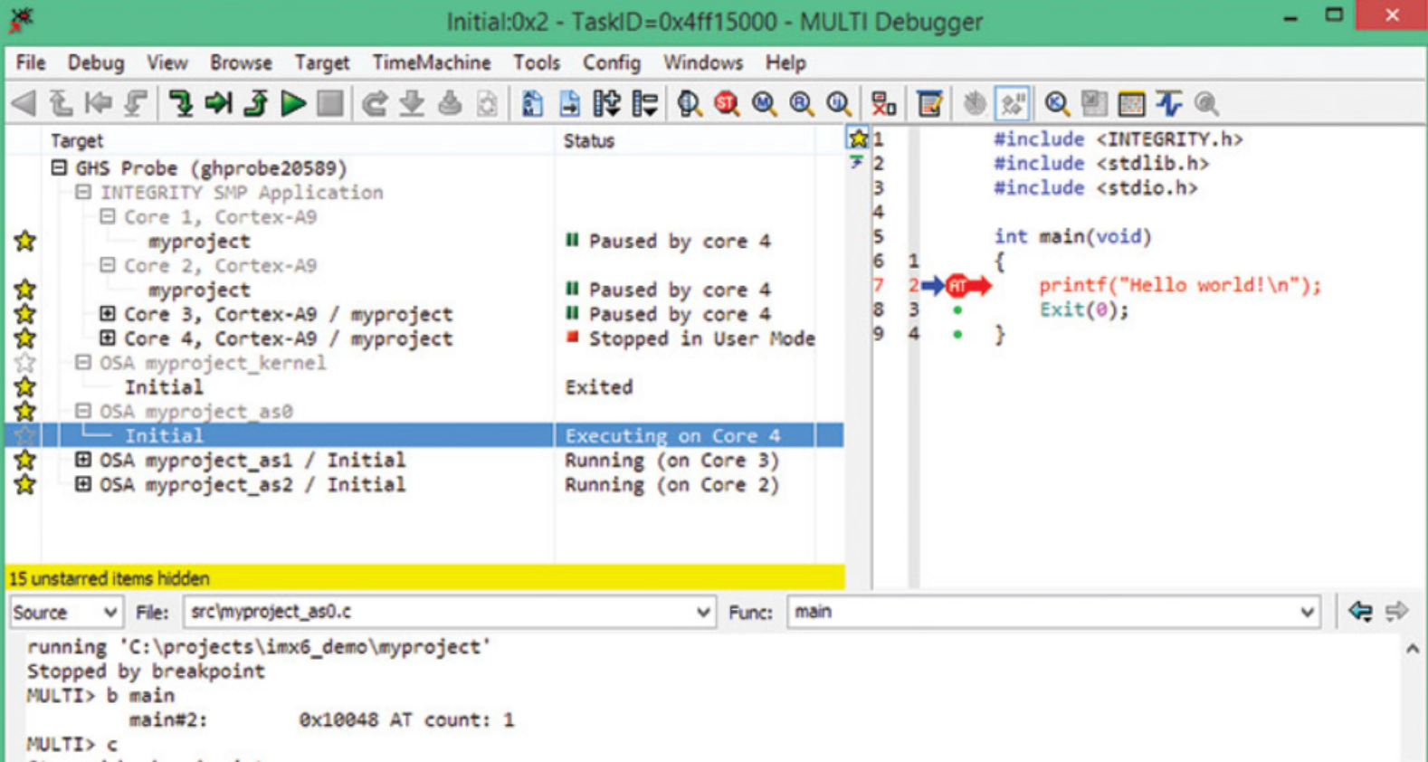The image size is (1428, 762).
Task: Open the File dropdown showing src\myproject_as0.c
Action: [x=450, y=613]
